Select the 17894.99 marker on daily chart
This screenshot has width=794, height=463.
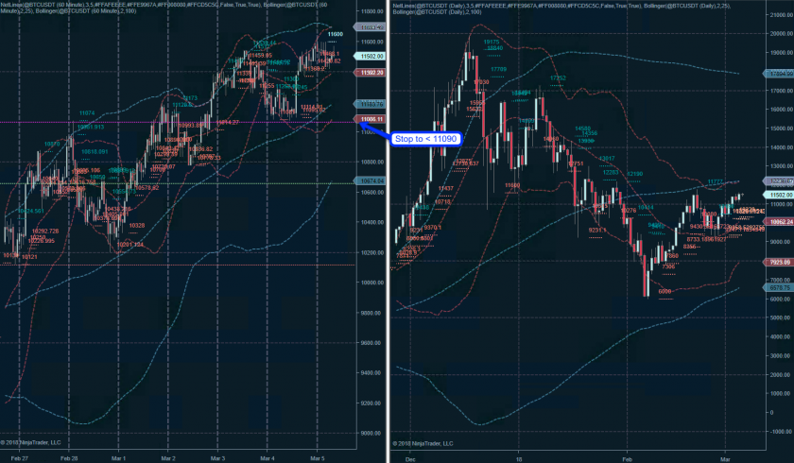coord(779,74)
